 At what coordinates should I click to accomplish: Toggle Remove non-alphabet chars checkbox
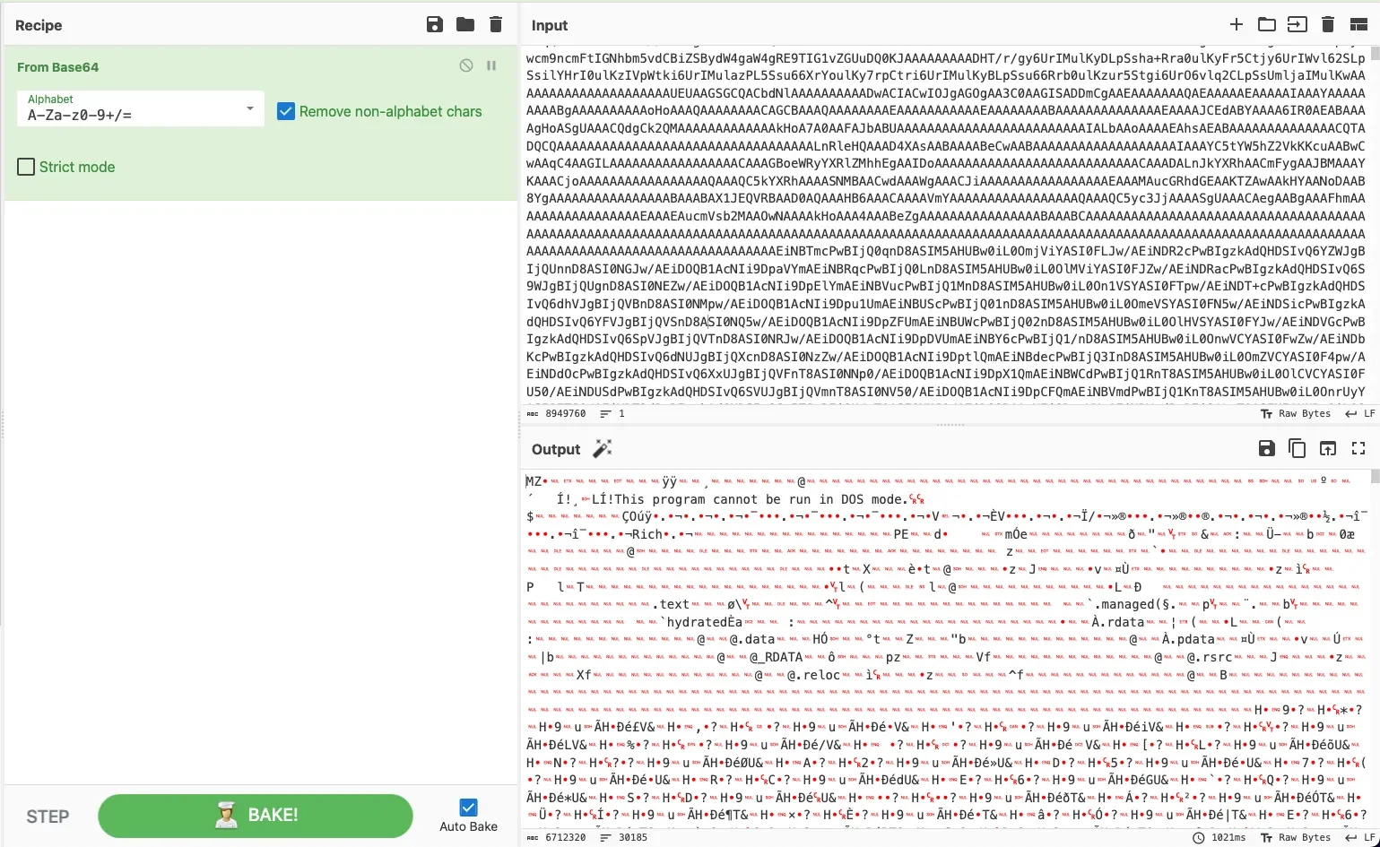[x=286, y=111]
